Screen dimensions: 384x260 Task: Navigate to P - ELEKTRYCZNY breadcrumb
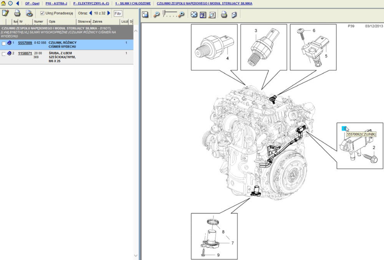pos(91,3)
